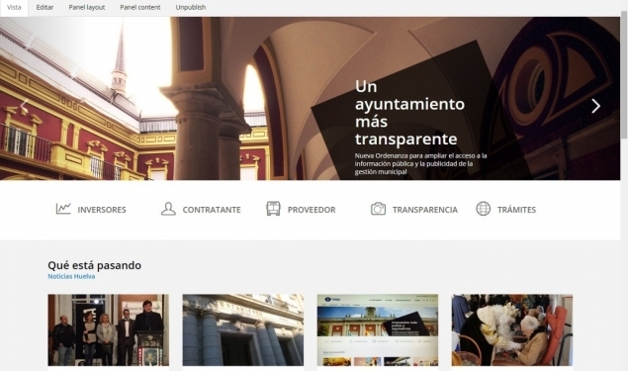Click the Inversores line chart icon
Viewport: 628px width, 371px height.
point(63,209)
